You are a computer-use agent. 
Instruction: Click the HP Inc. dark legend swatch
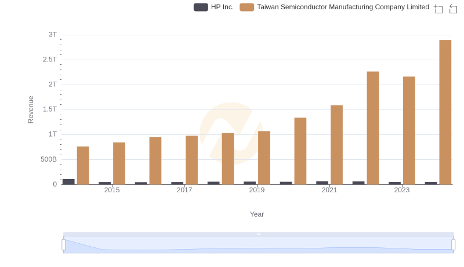(x=201, y=7)
